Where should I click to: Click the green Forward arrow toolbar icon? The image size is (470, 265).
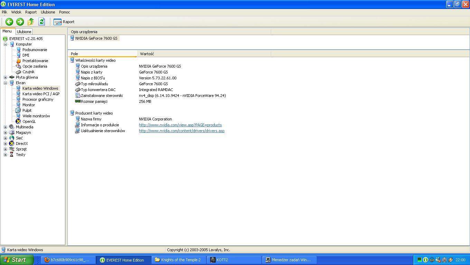tap(20, 22)
